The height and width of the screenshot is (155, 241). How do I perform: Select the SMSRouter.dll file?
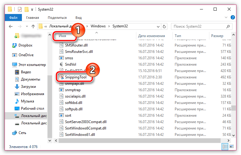(x=76, y=45)
